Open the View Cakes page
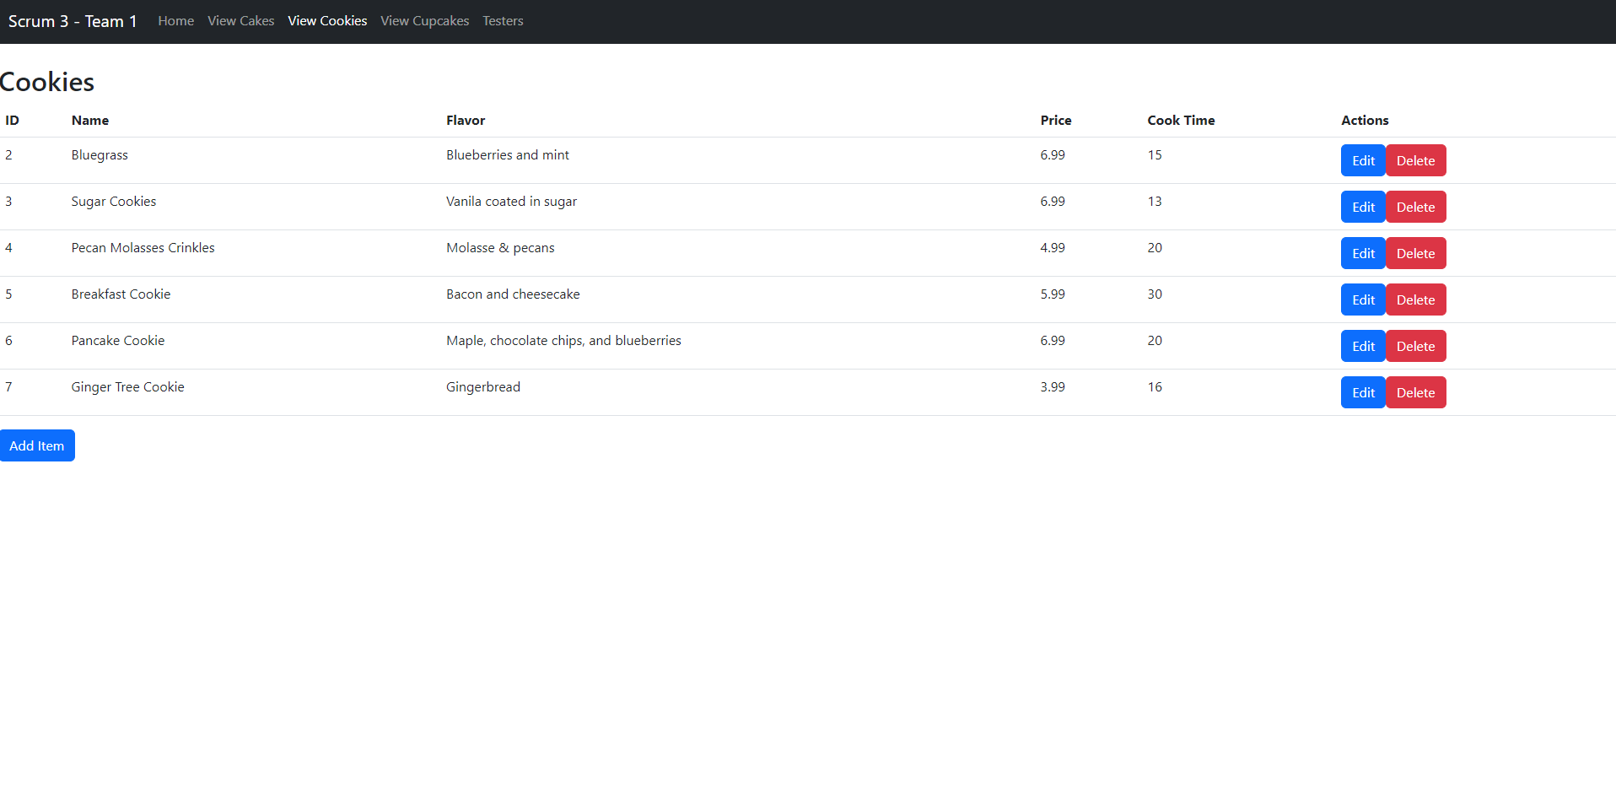The height and width of the screenshot is (804, 1616). (x=240, y=21)
